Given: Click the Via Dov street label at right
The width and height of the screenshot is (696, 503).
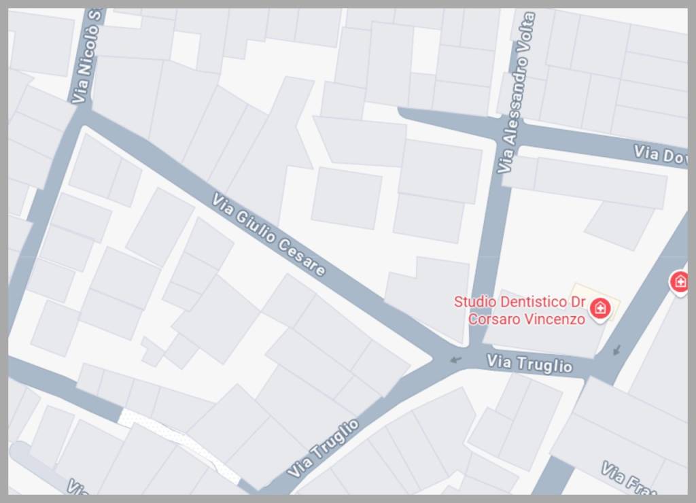Looking at the screenshot, I should 660,155.
